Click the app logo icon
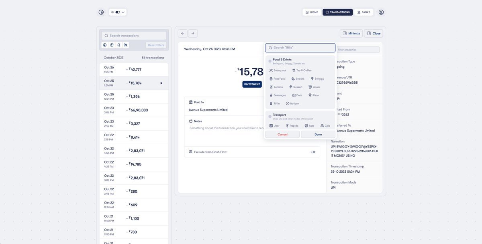This screenshot has height=244, width=482. pyautogui.click(x=101, y=12)
